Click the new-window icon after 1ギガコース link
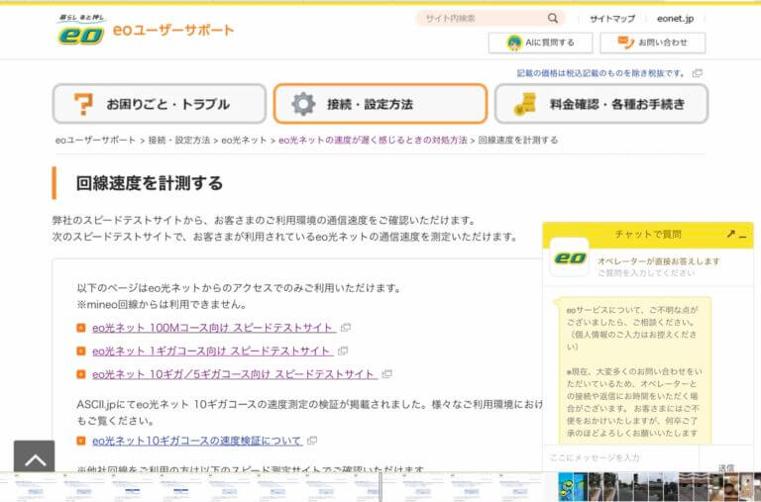Screen dimensions: 761x502 coord(343,351)
